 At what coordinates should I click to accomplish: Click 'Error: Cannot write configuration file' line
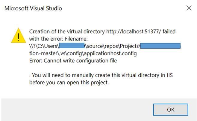(73, 61)
